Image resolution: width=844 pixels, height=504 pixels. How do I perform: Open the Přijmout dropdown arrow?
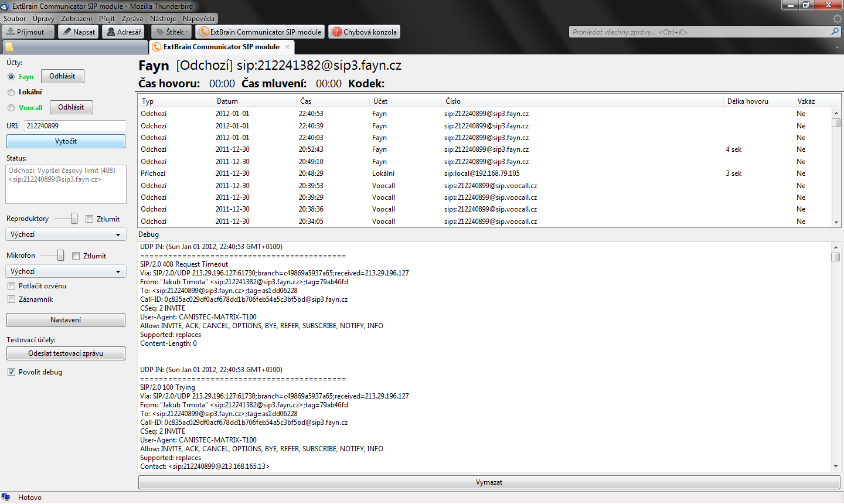(51, 32)
